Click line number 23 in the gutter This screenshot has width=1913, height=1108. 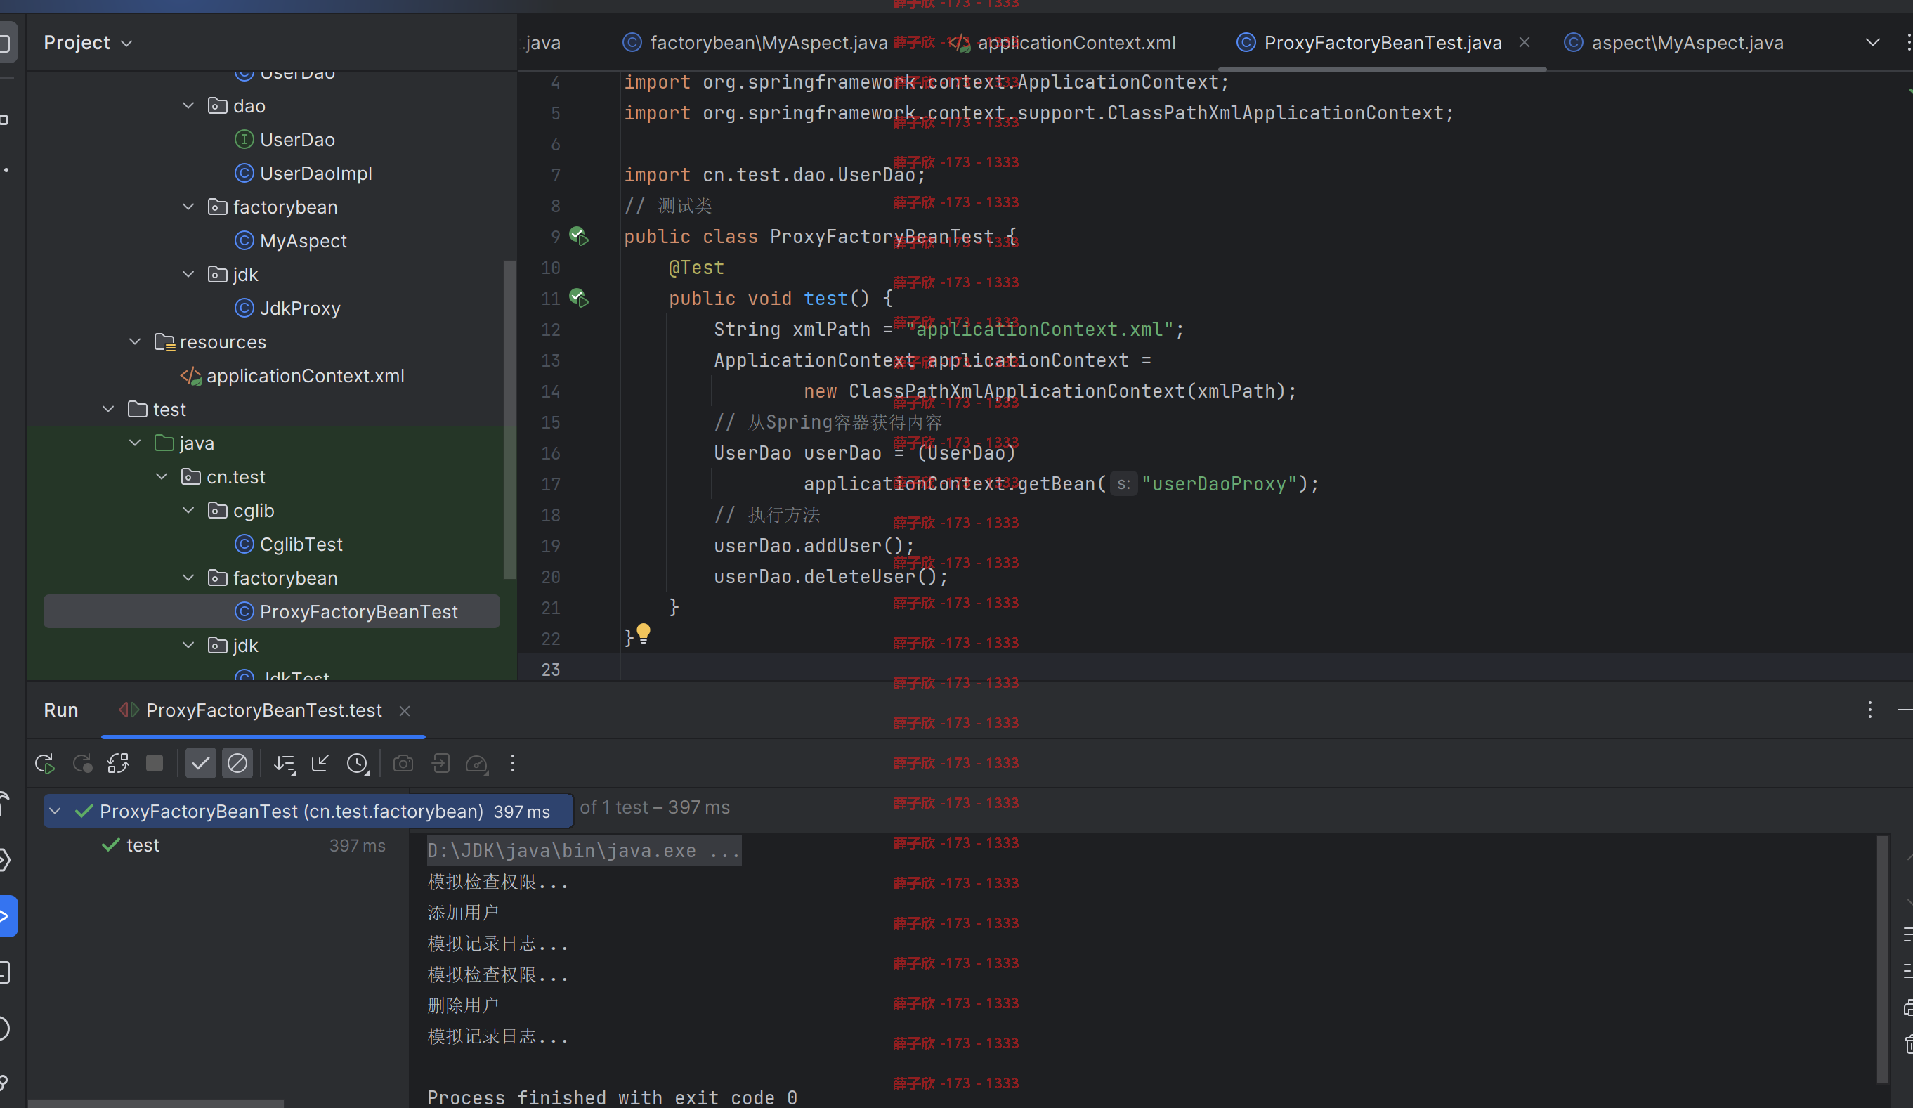550,669
